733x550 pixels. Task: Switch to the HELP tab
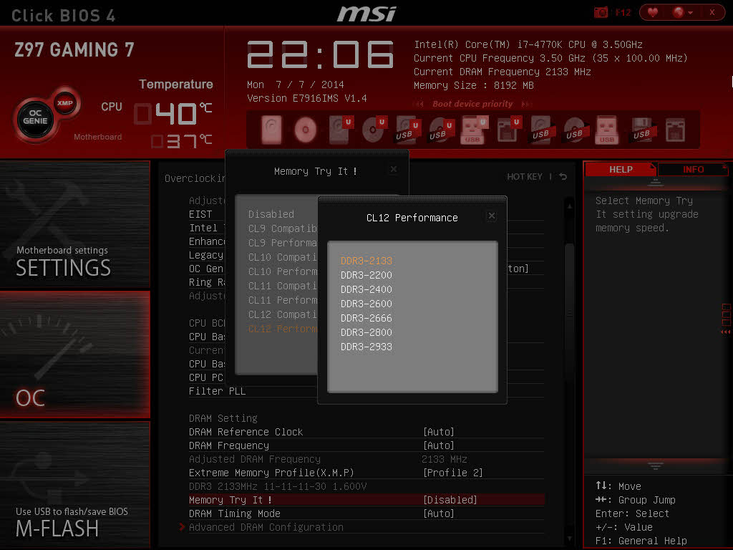[x=621, y=169]
